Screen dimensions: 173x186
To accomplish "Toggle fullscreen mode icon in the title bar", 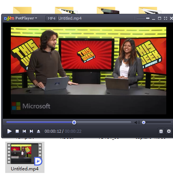I will click(x=166, y=18).
